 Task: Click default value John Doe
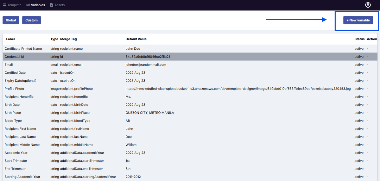pyautogui.click(x=133, y=49)
